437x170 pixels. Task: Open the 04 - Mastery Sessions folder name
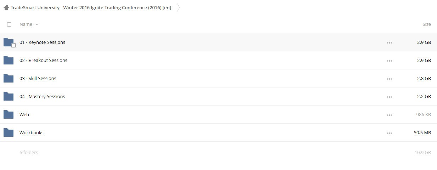[x=42, y=96]
